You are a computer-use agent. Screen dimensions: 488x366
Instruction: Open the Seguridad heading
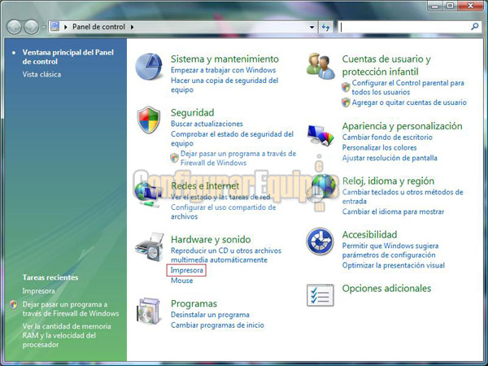pyautogui.click(x=192, y=112)
